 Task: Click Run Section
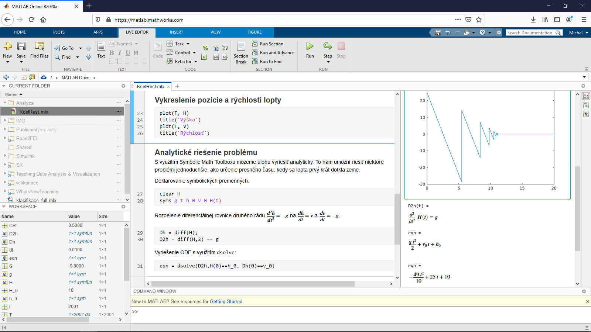point(268,44)
